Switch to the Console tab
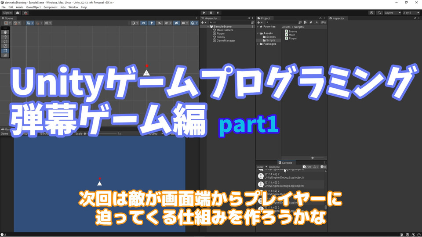This screenshot has height=237, width=422. [285, 162]
